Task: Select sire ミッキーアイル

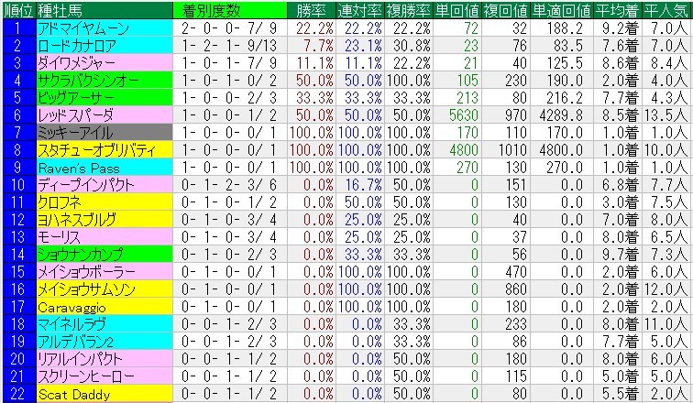Action: [x=104, y=133]
